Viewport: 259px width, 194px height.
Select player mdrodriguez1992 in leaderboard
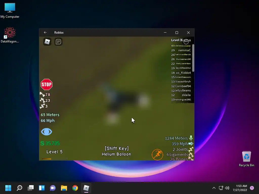pyautogui.click(x=183, y=100)
